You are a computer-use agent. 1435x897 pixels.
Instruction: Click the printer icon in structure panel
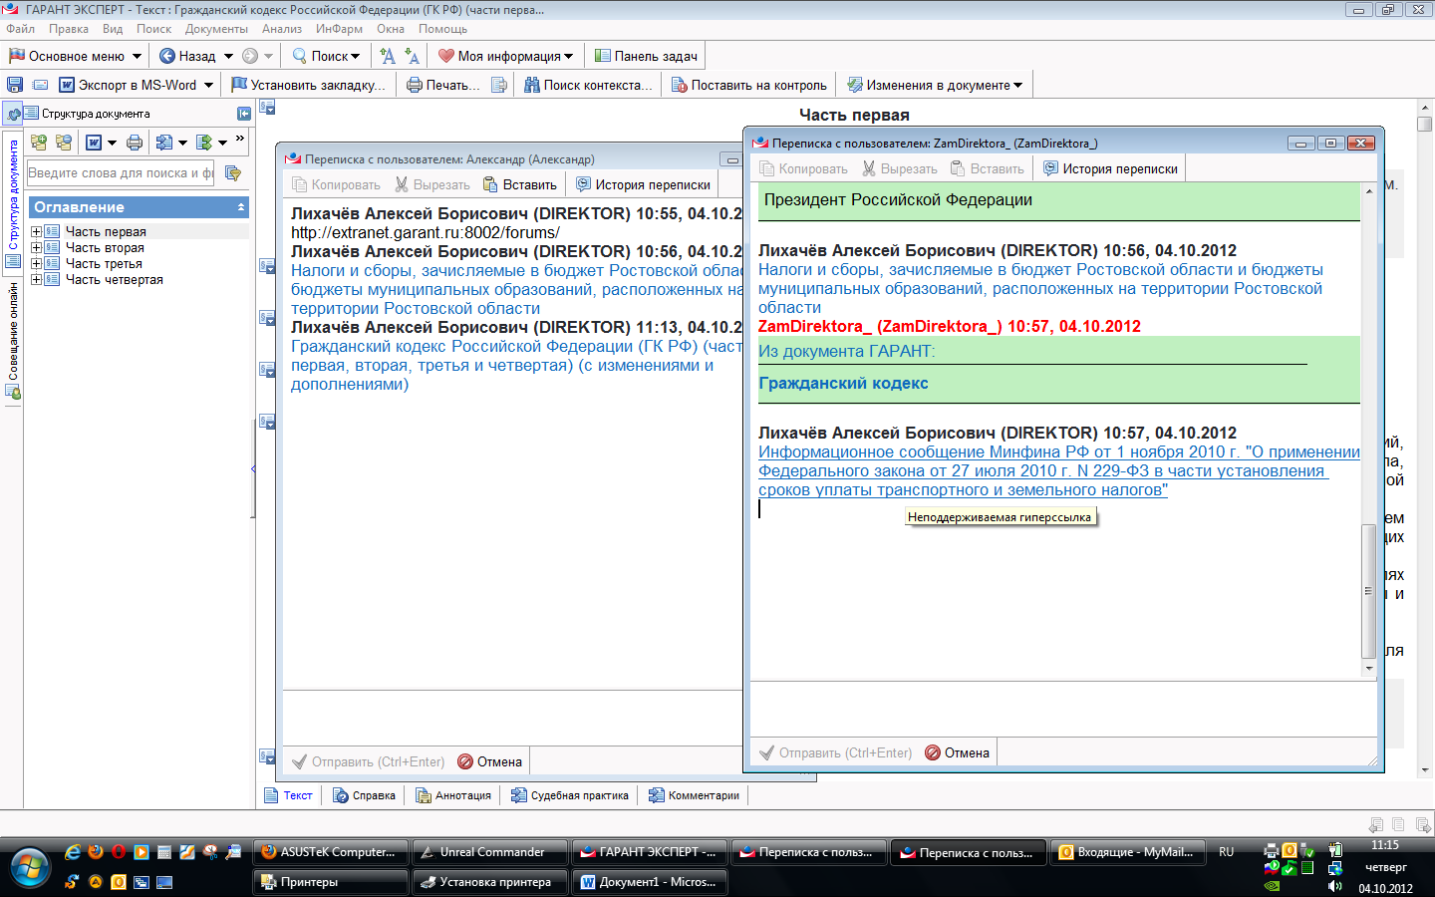click(x=135, y=143)
